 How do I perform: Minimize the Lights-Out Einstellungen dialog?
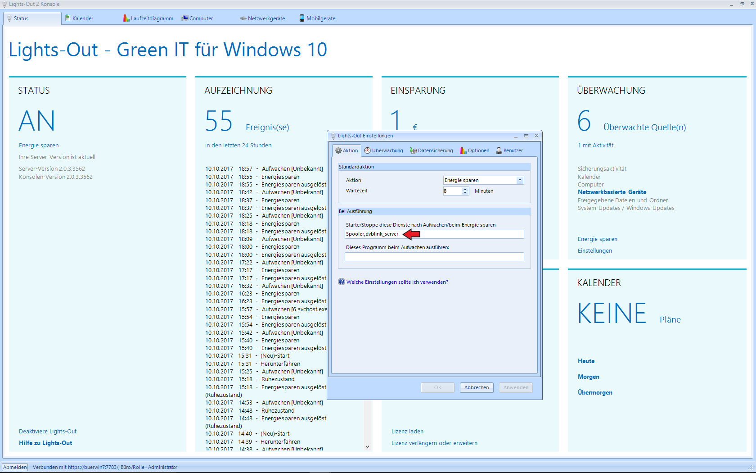pos(516,136)
